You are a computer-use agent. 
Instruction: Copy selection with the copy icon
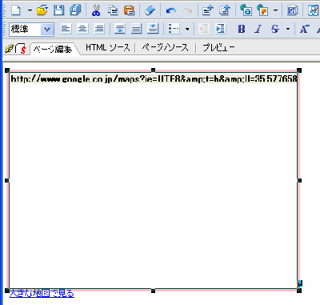point(113,10)
